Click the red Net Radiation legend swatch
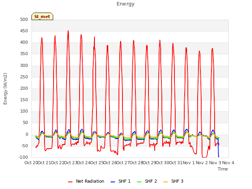Image resolution: width=252 pixels, height=189 pixels. coord(70,182)
